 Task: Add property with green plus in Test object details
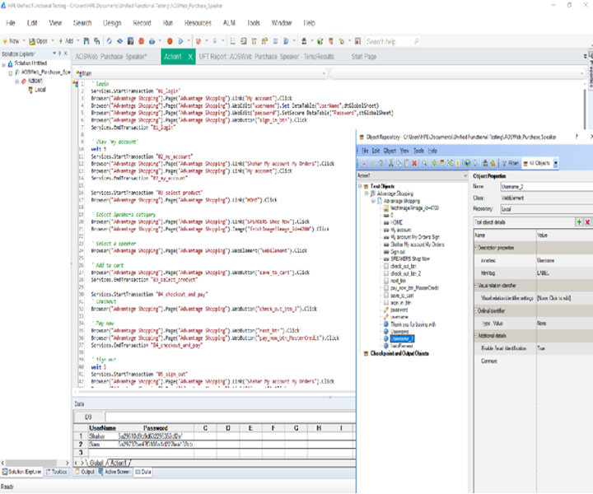point(579,222)
